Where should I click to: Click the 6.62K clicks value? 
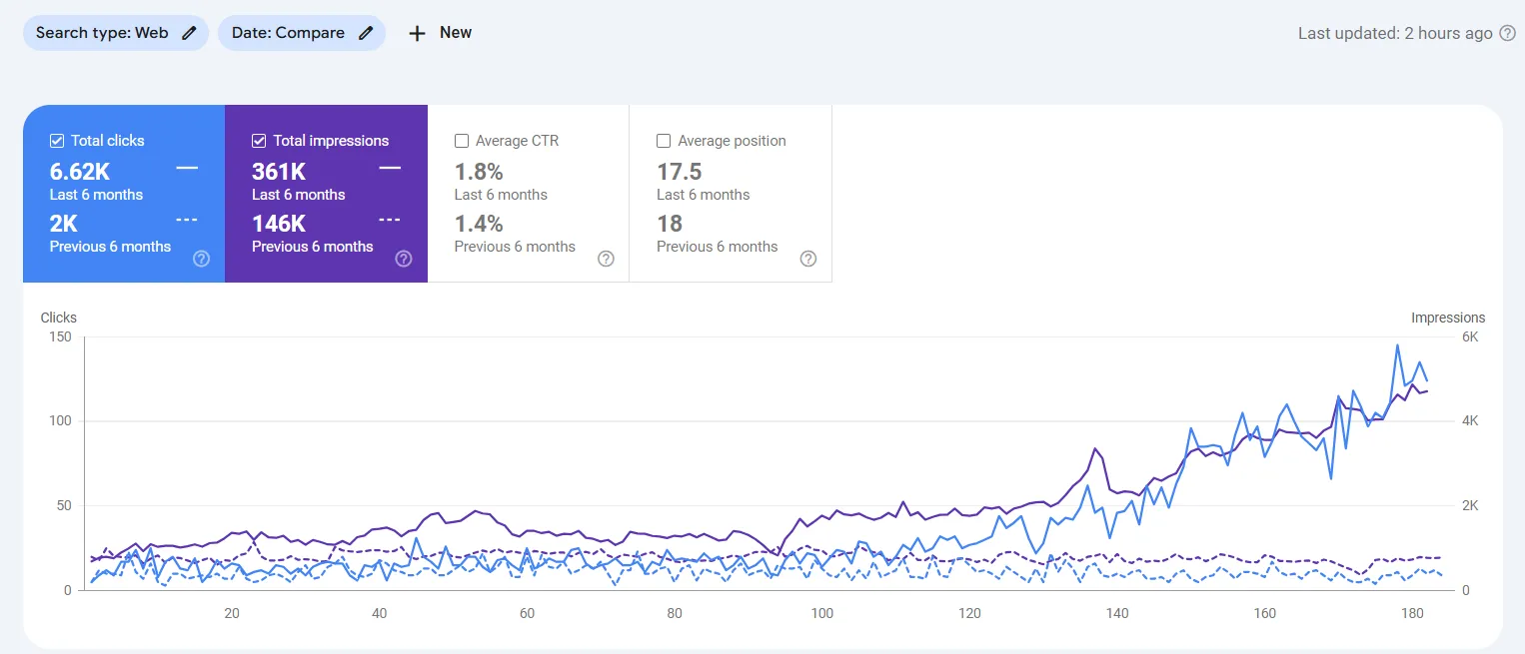tap(80, 172)
